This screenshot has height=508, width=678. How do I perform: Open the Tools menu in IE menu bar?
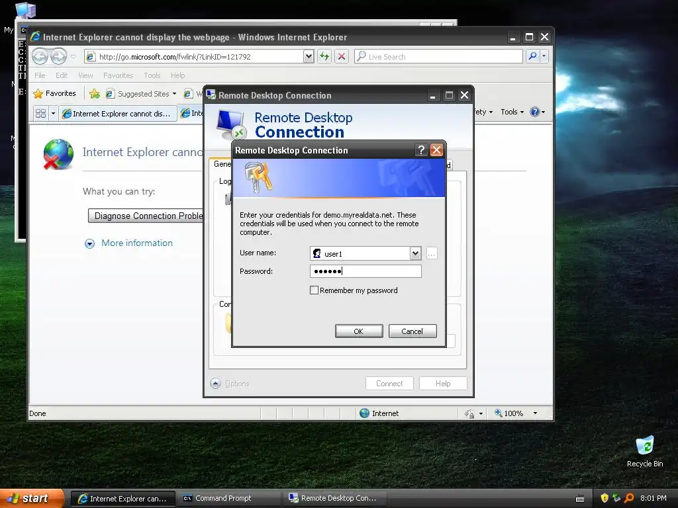[x=152, y=75]
